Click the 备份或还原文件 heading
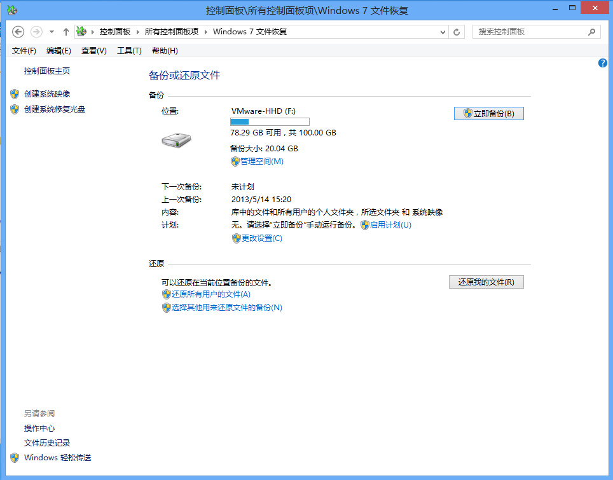 (x=184, y=75)
